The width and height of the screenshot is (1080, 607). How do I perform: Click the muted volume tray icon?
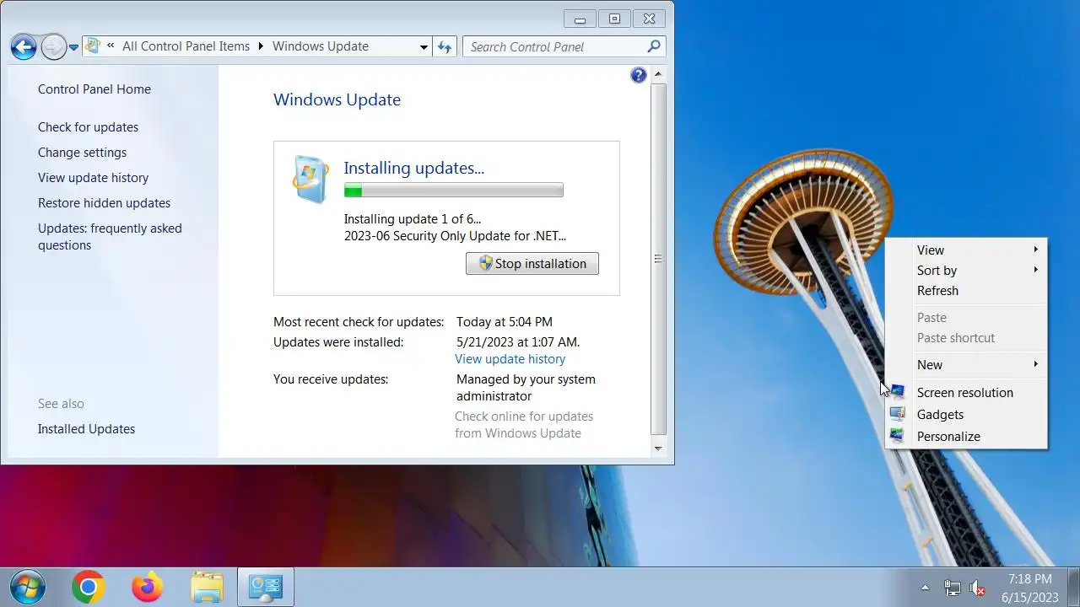click(978, 588)
